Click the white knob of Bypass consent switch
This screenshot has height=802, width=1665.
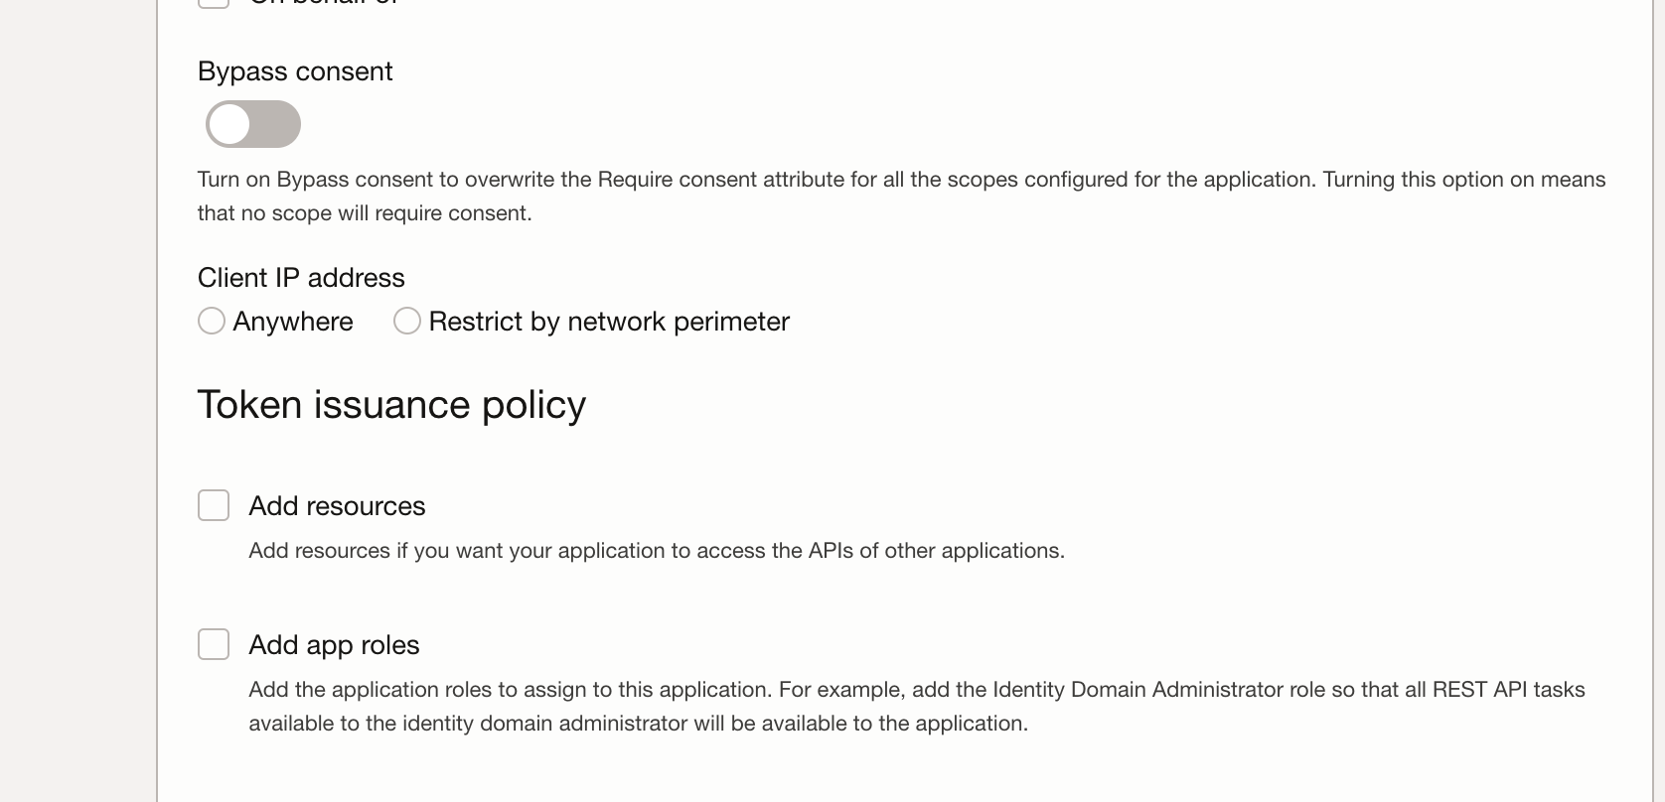pyautogui.click(x=230, y=124)
